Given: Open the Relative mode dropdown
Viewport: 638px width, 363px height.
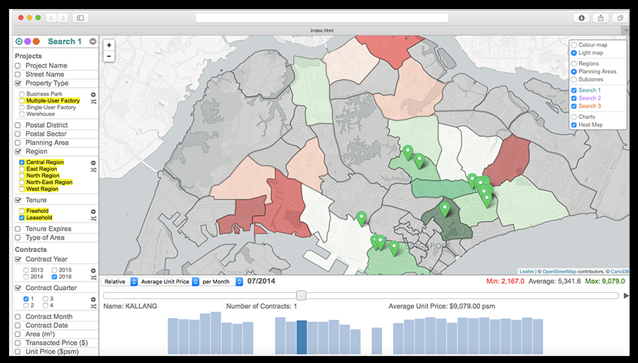Looking at the screenshot, I should (119, 282).
